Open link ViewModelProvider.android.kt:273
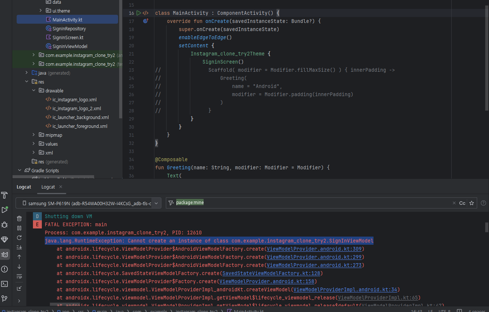Viewport: 489px width, 312px height. pyautogui.click(x=314, y=265)
